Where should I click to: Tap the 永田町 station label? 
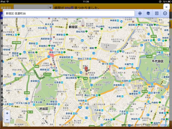click(x=125, y=81)
